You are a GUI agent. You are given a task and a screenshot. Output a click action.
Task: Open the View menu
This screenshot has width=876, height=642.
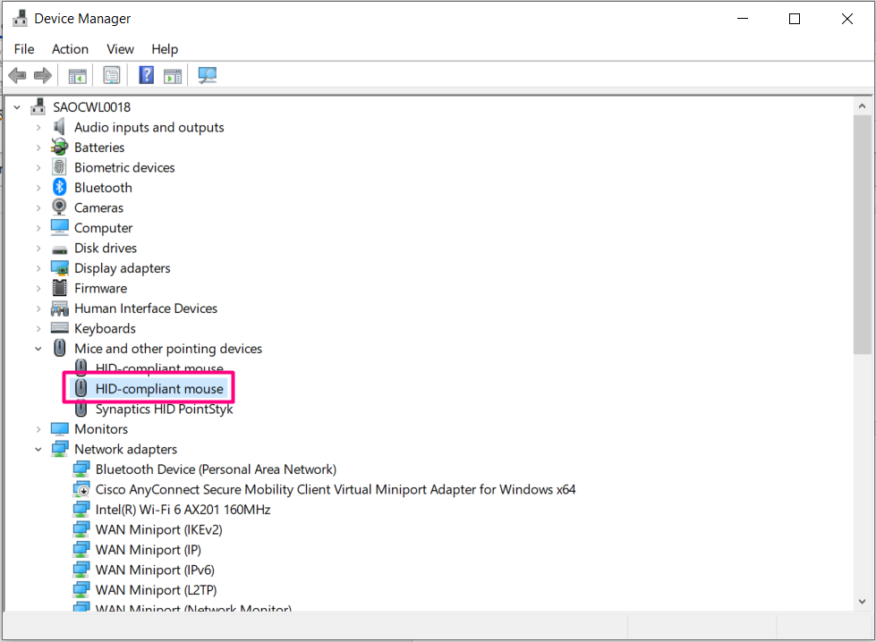click(x=119, y=48)
